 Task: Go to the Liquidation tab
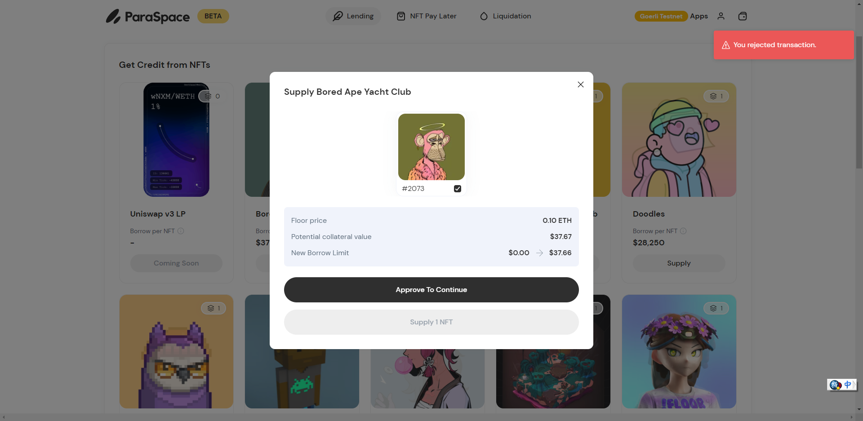coord(506,16)
